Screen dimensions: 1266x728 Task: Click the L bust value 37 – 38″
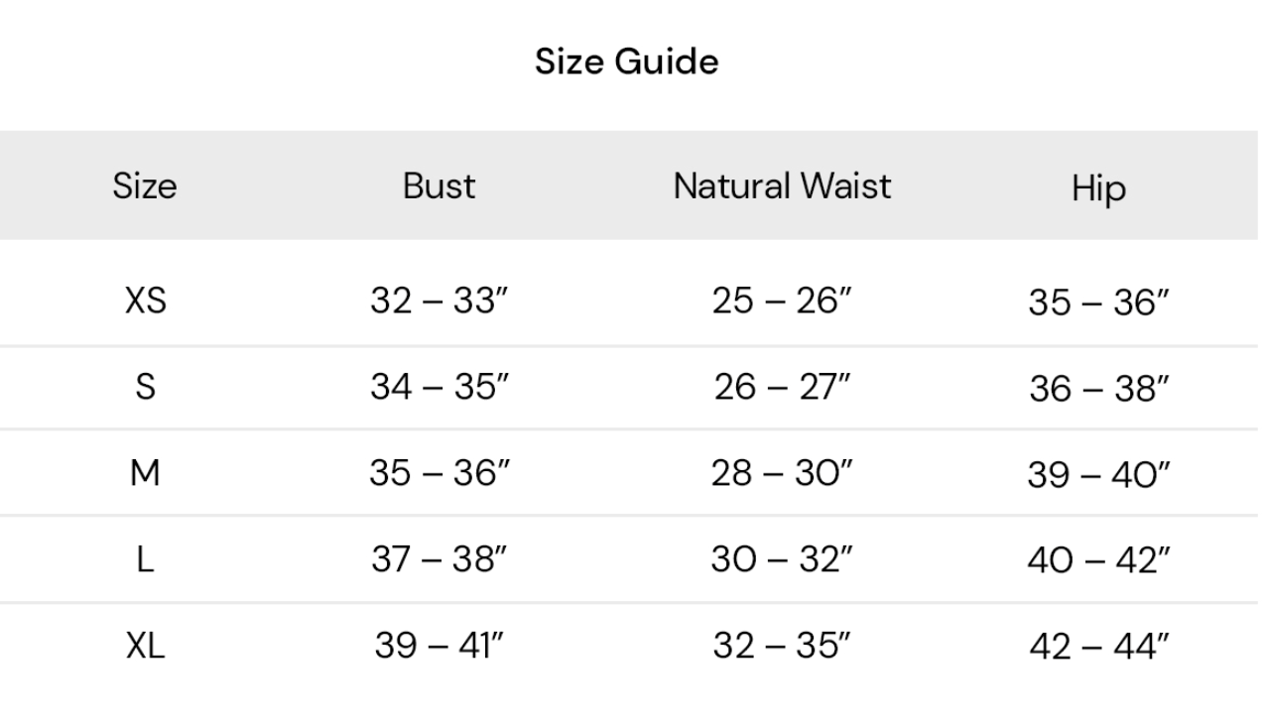click(x=440, y=560)
